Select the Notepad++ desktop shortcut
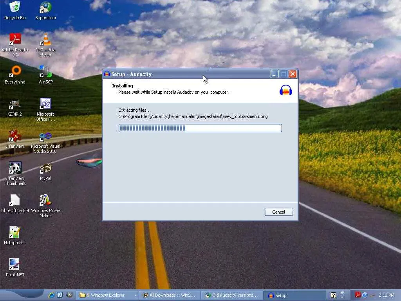Image resolution: width=401 pixels, height=301 pixels. (x=15, y=236)
